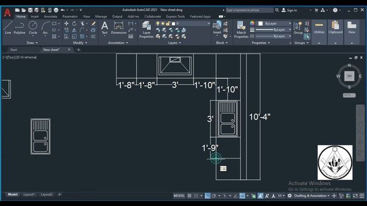
Task: Click the WCS button below ViewCube
Action: coord(349,96)
